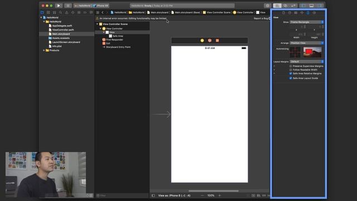Show the Identity inspector
The height and width of the screenshot is (201, 357).
[x=296, y=13]
